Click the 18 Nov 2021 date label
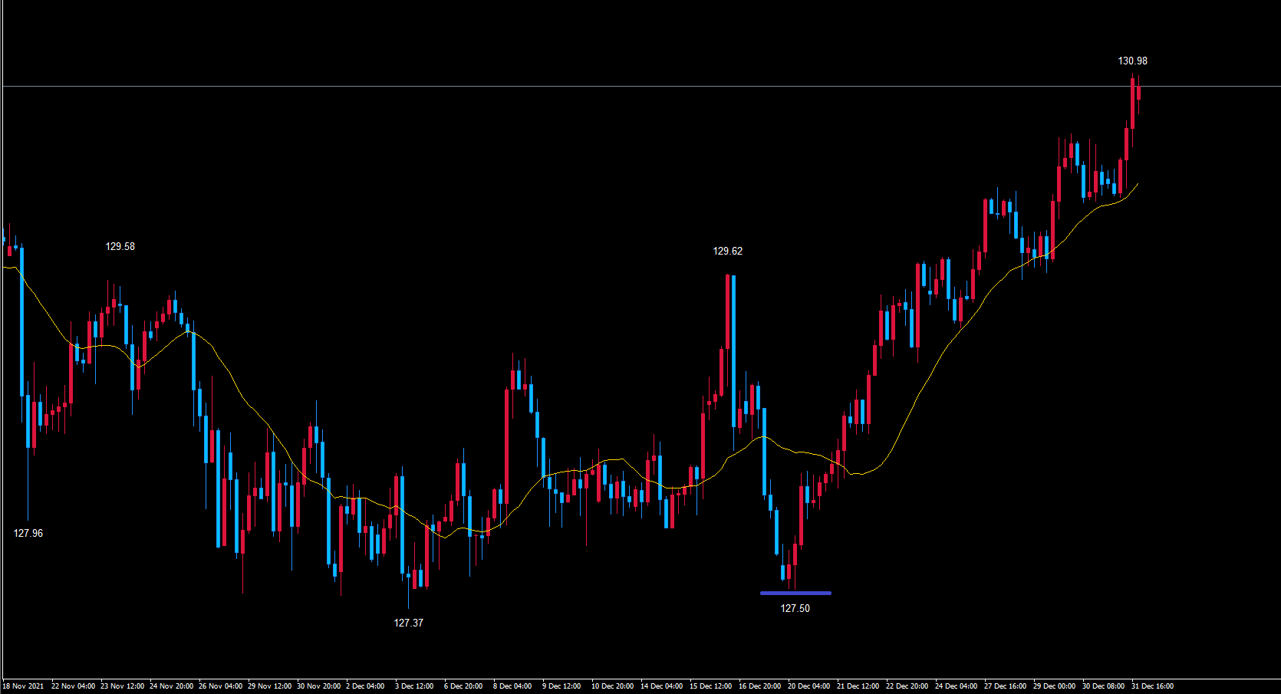Image resolution: width=1281 pixels, height=694 pixels. 23,686
